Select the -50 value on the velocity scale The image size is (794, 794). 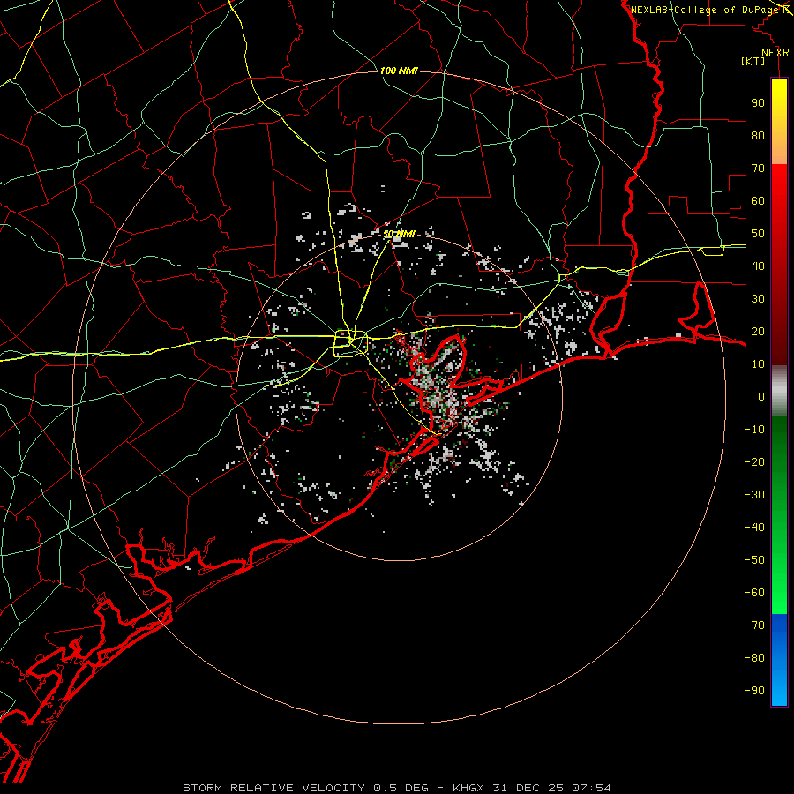(x=754, y=560)
